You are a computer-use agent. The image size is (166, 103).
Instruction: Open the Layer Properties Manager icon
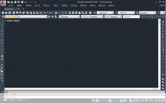3,17
